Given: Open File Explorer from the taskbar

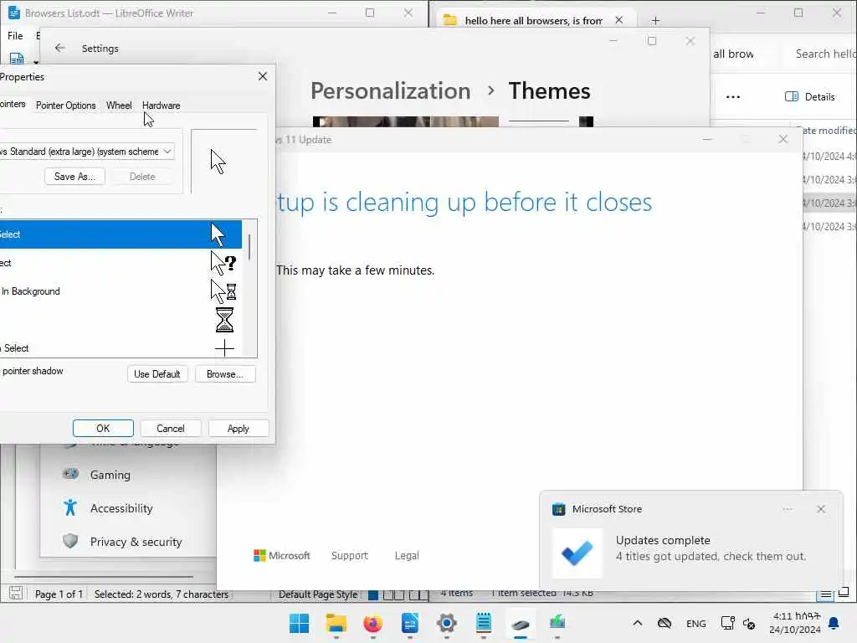Looking at the screenshot, I should click(x=336, y=623).
